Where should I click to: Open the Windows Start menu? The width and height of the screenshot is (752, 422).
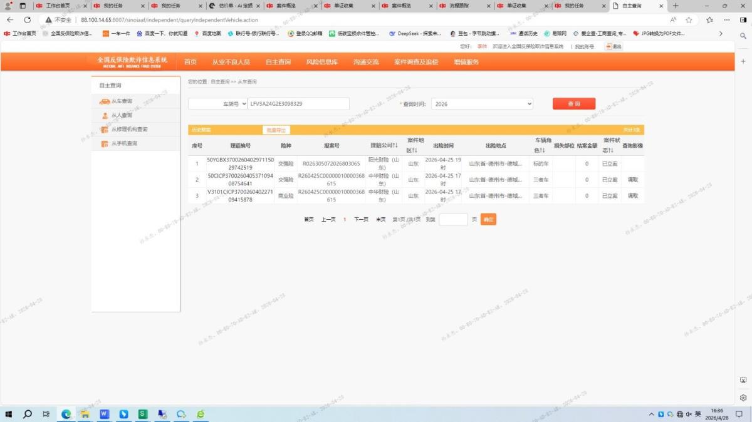click(x=9, y=414)
